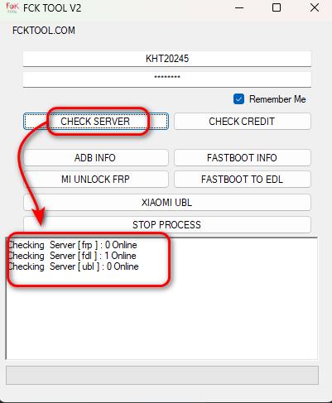Launch XIAOMI UBL
Image resolution: width=332 pixels, height=403 pixels.
[167, 203]
